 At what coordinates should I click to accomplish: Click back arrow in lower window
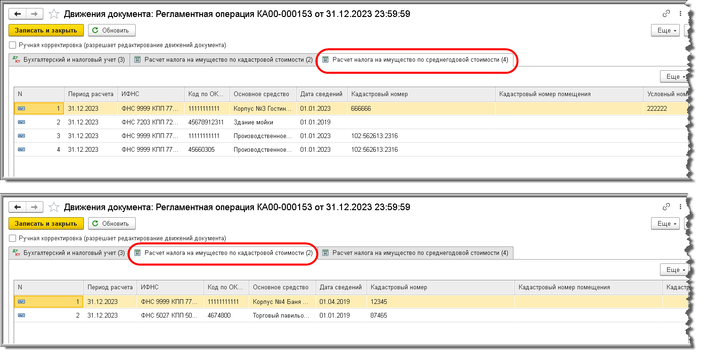click(17, 207)
